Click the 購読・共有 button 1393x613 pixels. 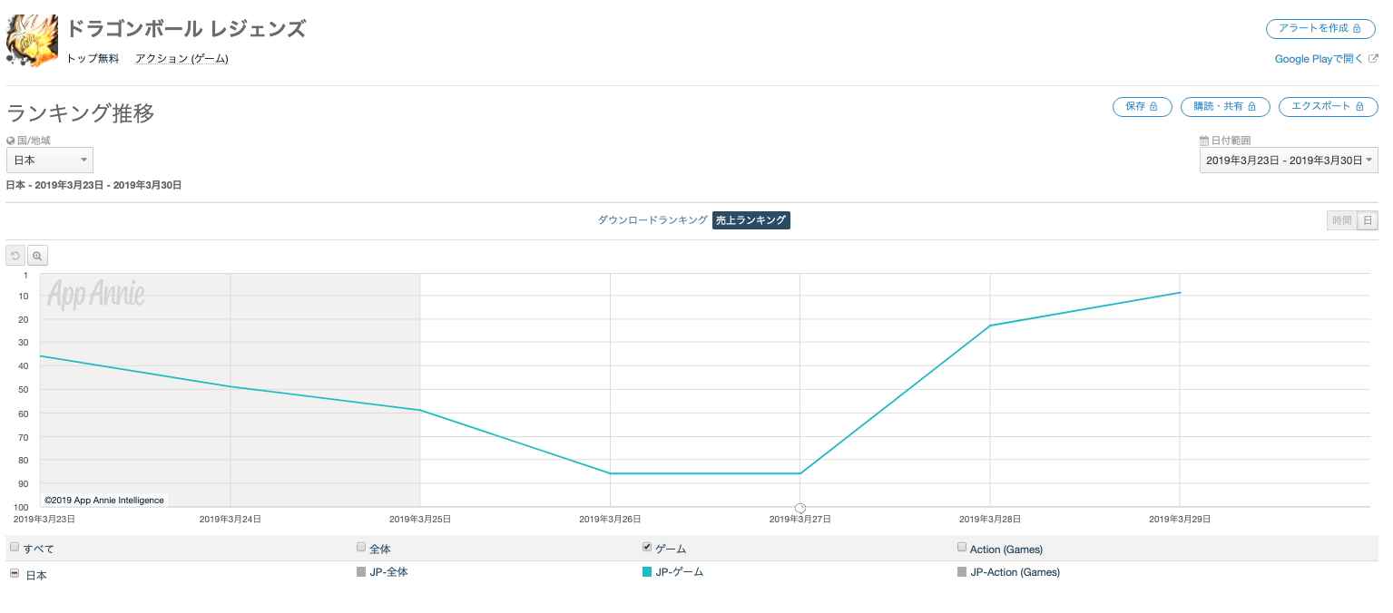[1225, 107]
